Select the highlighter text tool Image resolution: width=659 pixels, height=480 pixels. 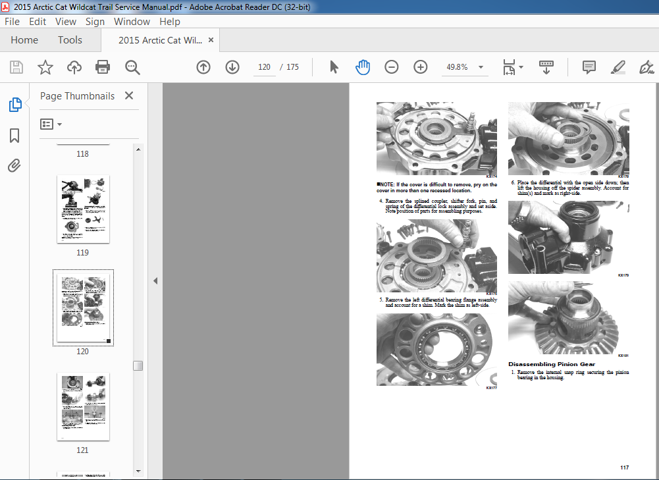618,67
